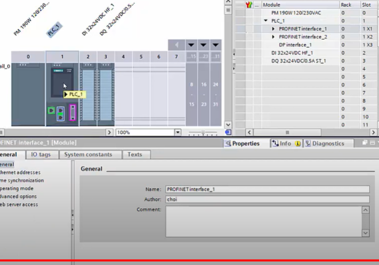Select the blue dual-port PROFINET interface on PLC_1

point(61,114)
